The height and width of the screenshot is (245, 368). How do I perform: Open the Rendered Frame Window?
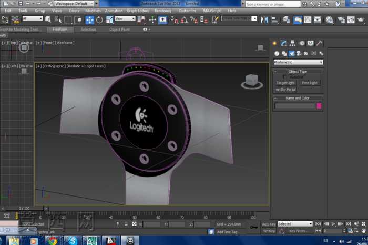351,19
